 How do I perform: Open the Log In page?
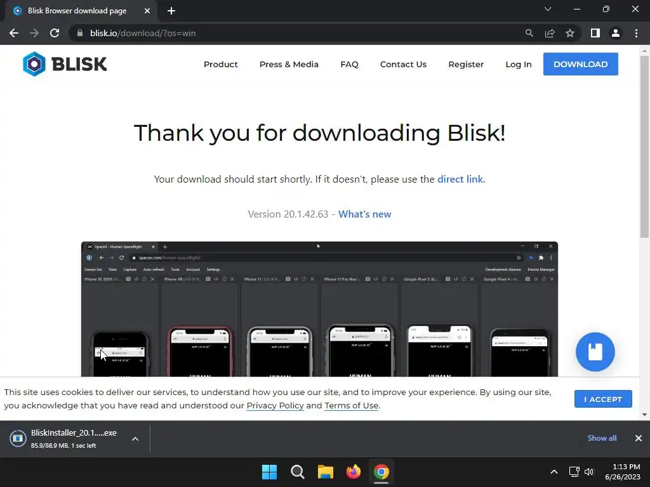pos(518,64)
